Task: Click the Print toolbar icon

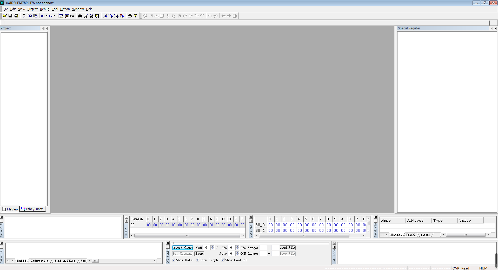Action: (130, 16)
